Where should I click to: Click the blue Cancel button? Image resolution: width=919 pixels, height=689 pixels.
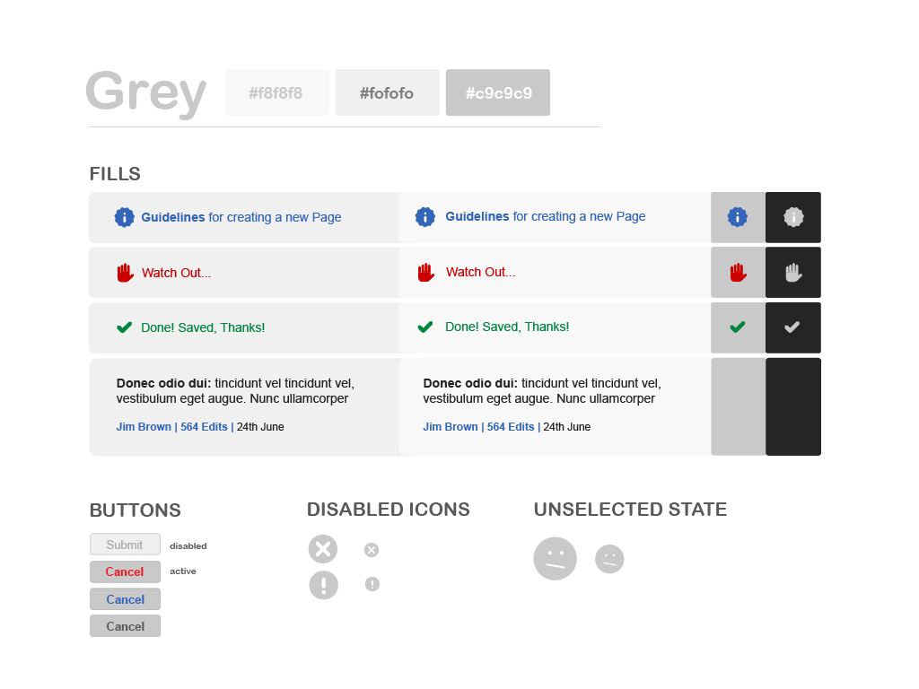pos(125,599)
